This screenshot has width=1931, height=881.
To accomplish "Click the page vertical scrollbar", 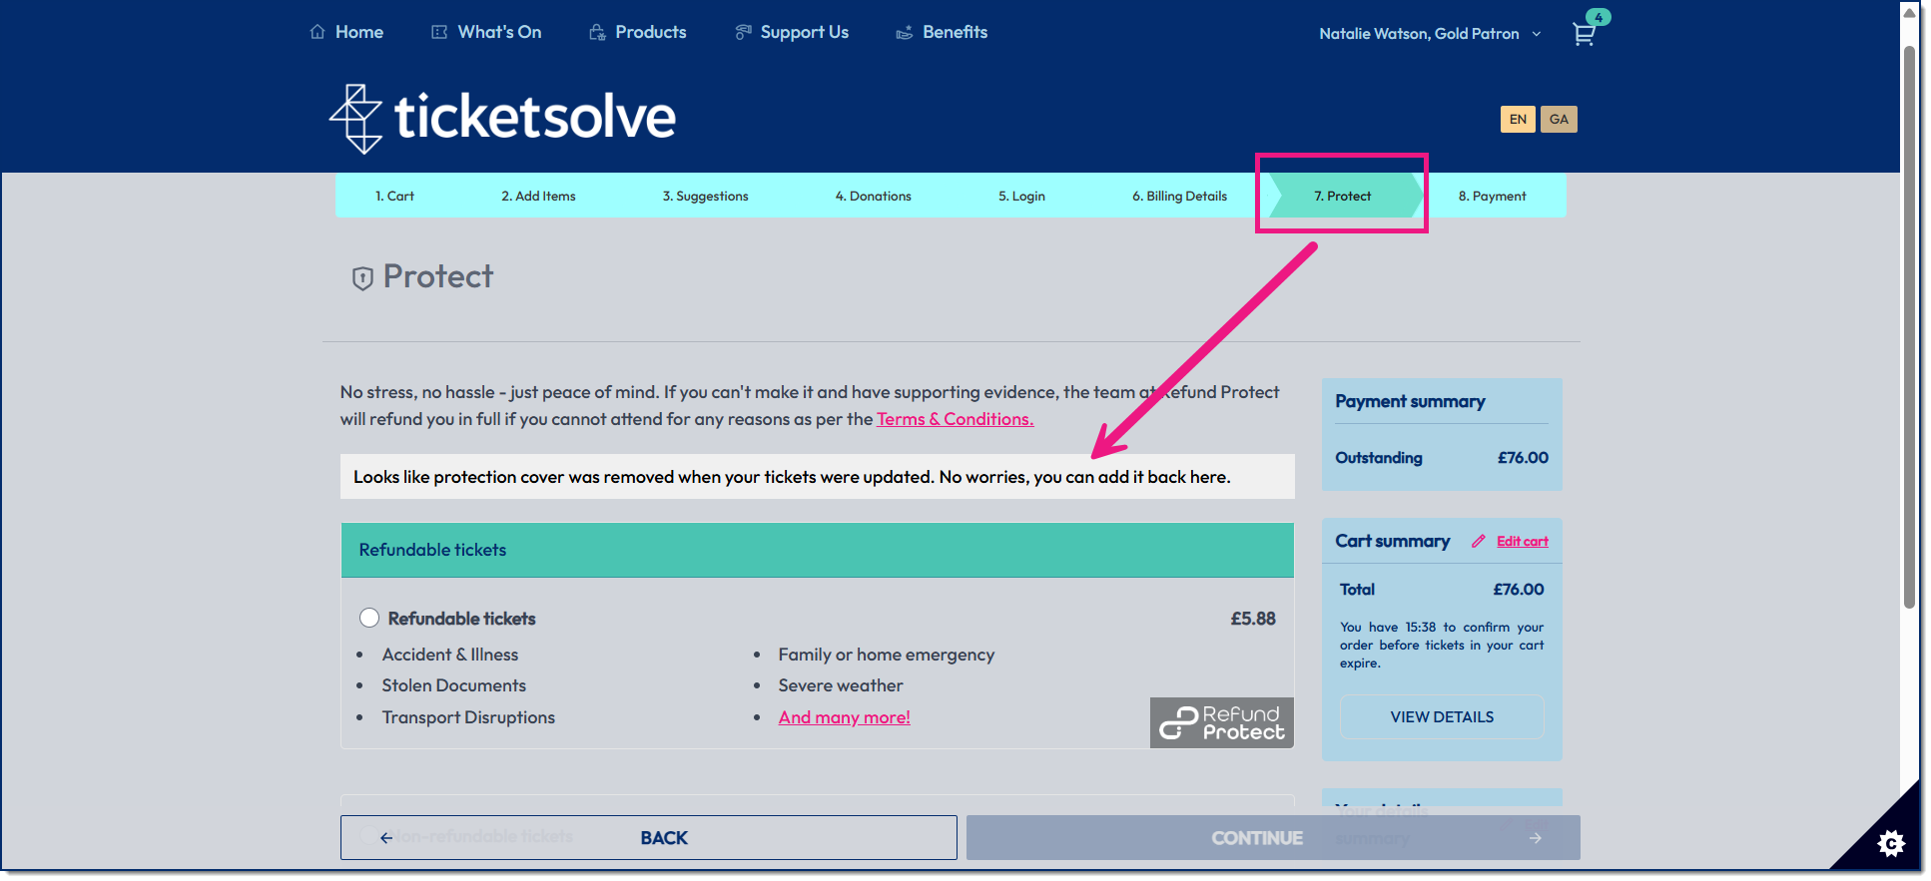I will click(x=1909, y=329).
